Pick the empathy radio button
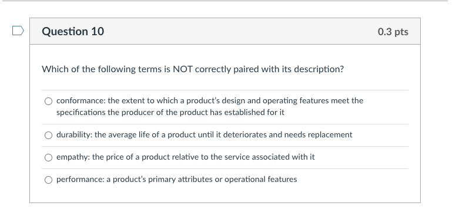 point(48,157)
